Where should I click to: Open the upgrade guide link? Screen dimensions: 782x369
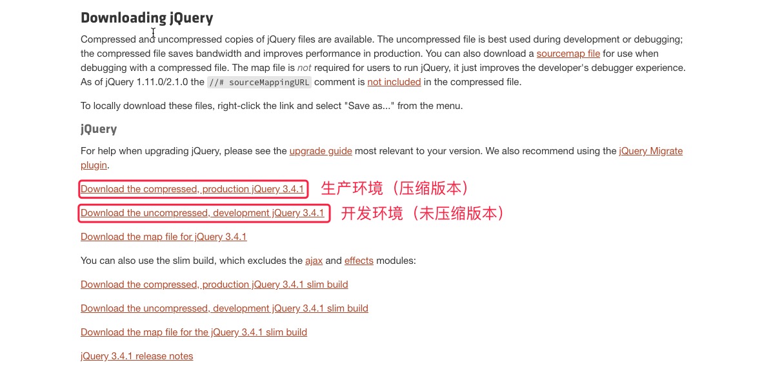pyautogui.click(x=321, y=151)
